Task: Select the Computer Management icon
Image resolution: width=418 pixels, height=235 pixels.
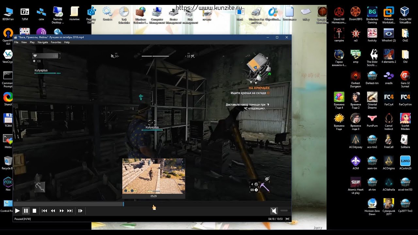Action: point(157,16)
